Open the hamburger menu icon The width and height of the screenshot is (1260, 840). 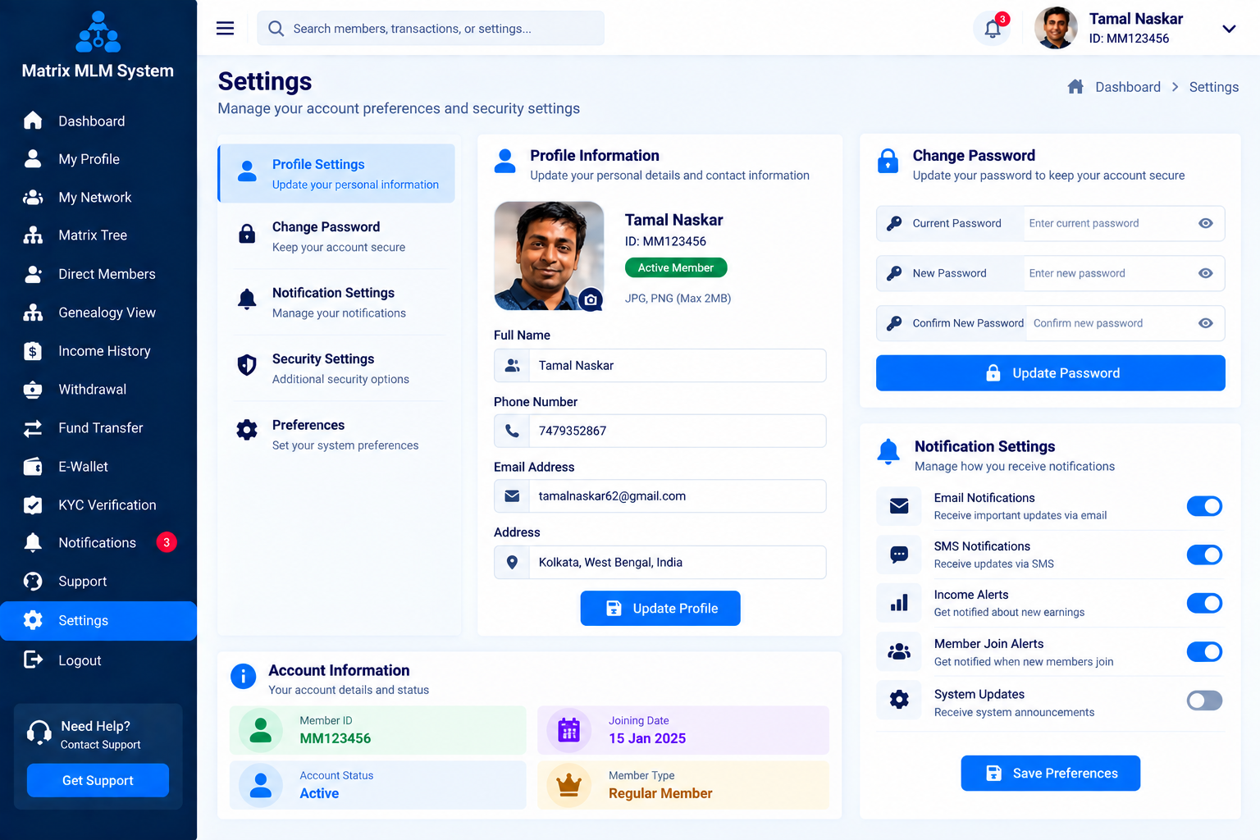tap(225, 29)
